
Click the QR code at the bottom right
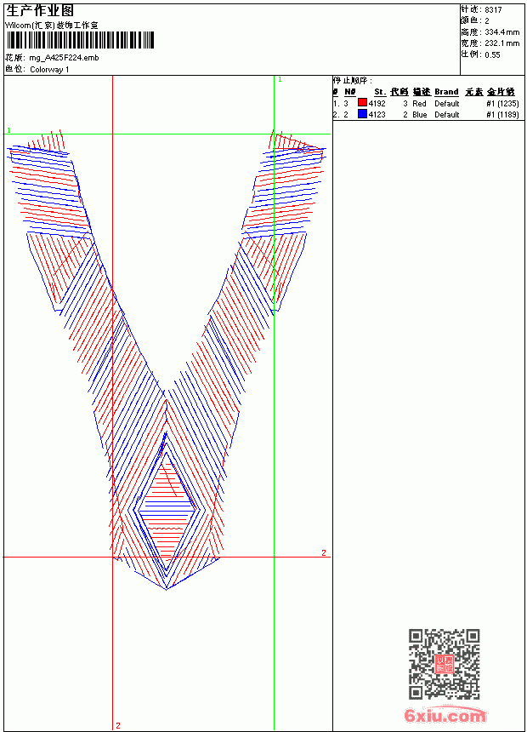444,664
